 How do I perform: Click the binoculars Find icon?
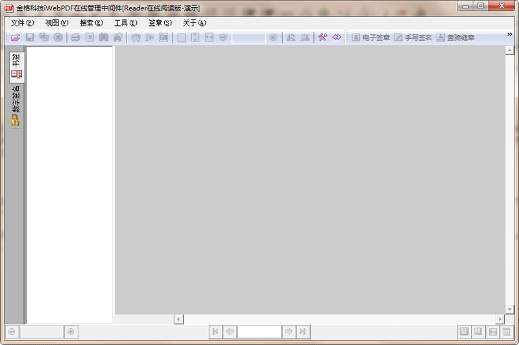[x=104, y=38]
